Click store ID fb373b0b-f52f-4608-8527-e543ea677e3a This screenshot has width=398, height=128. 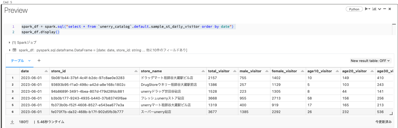(x=87, y=105)
